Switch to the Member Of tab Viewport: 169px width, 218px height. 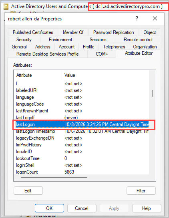coord(73,32)
